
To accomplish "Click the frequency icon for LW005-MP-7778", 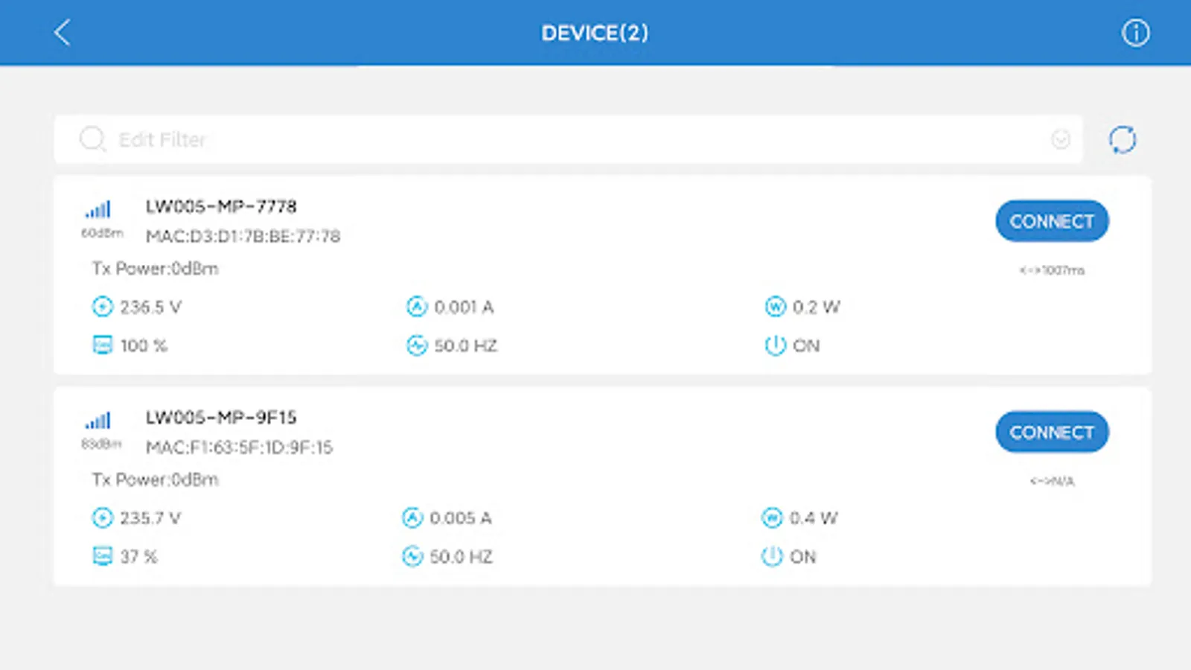I will coord(417,345).
